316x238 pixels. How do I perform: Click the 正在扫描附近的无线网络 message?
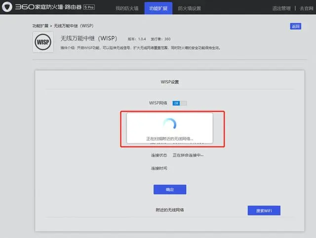[x=169, y=138]
